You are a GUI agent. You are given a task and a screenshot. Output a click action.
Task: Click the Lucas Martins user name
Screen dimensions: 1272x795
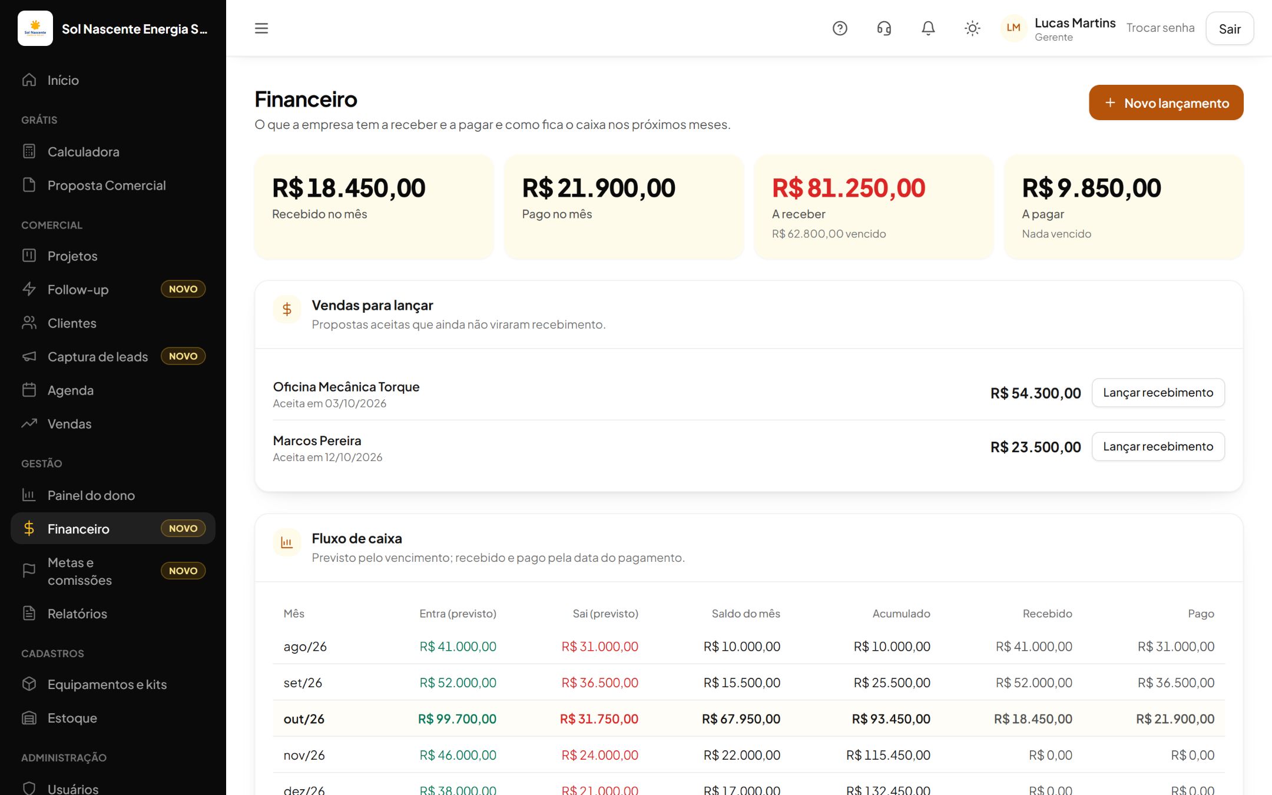[1075, 23]
